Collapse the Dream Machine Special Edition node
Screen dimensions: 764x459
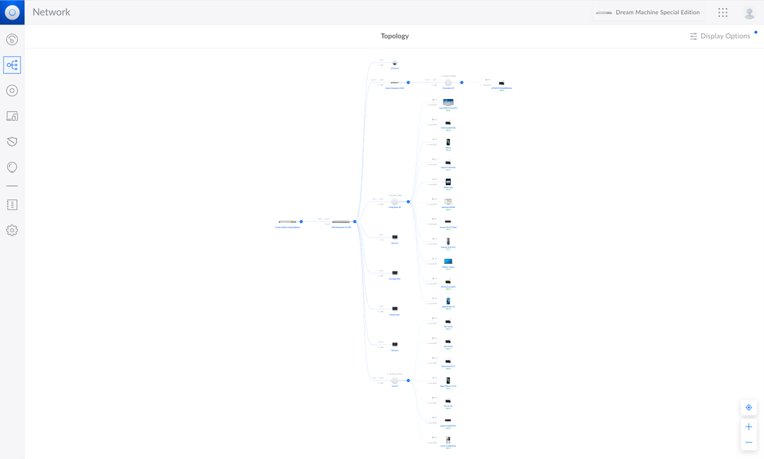click(301, 222)
